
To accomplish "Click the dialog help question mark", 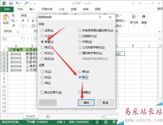I will (100, 17).
